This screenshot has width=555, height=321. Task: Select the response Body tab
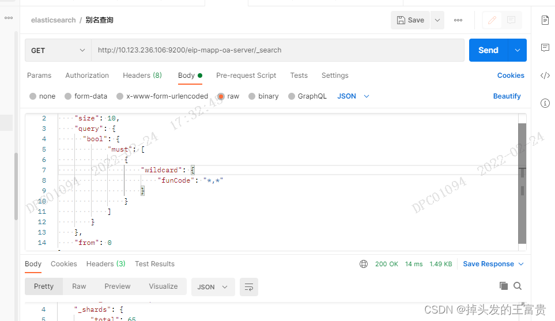click(x=33, y=264)
